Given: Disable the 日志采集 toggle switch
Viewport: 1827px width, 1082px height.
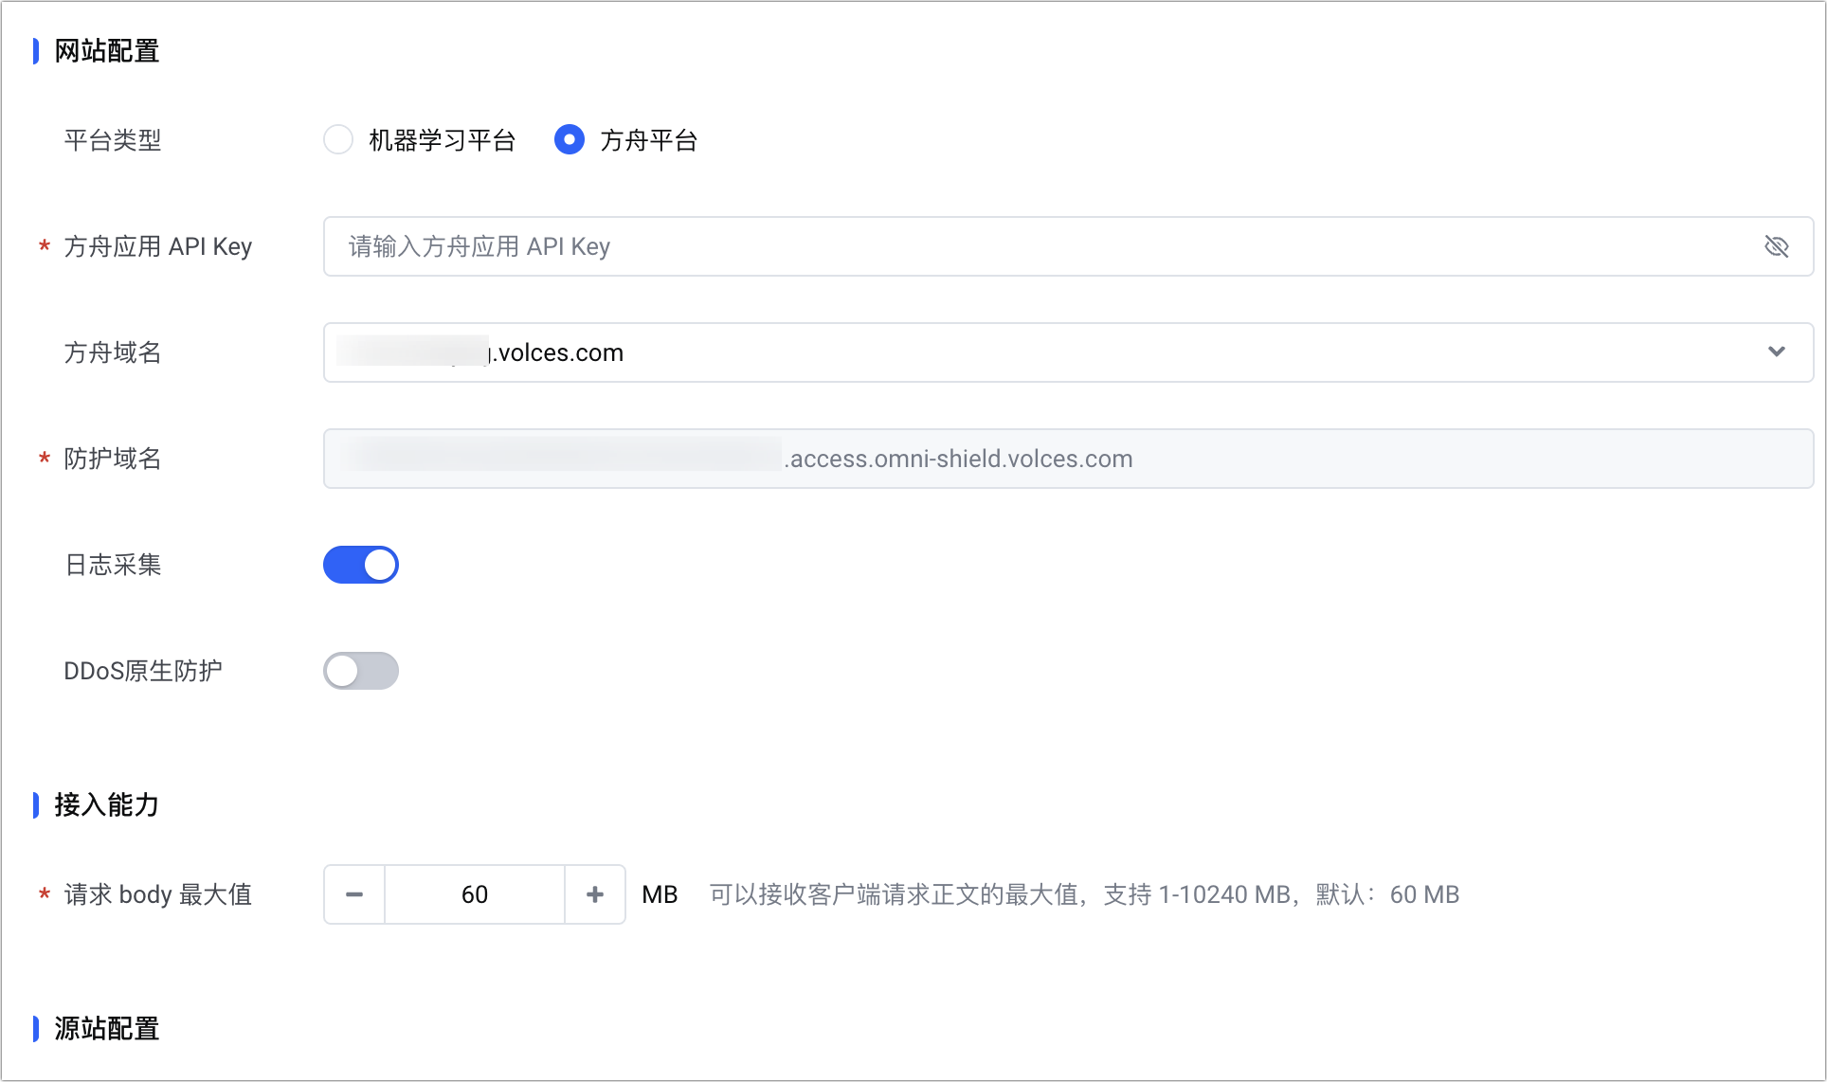Looking at the screenshot, I should tap(361, 565).
